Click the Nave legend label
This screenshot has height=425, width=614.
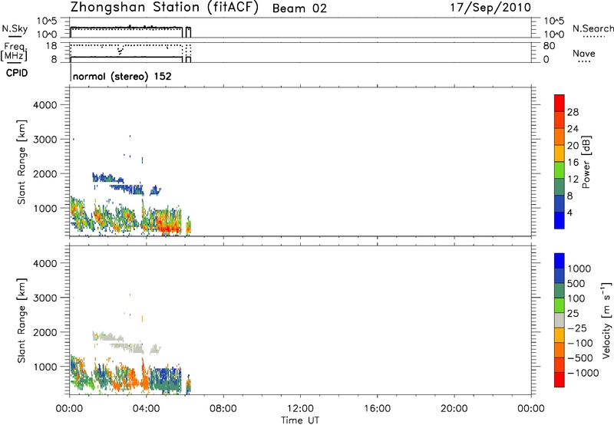coord(584,53)
